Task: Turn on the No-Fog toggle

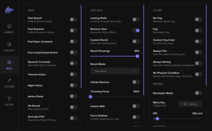Action: 198,19
